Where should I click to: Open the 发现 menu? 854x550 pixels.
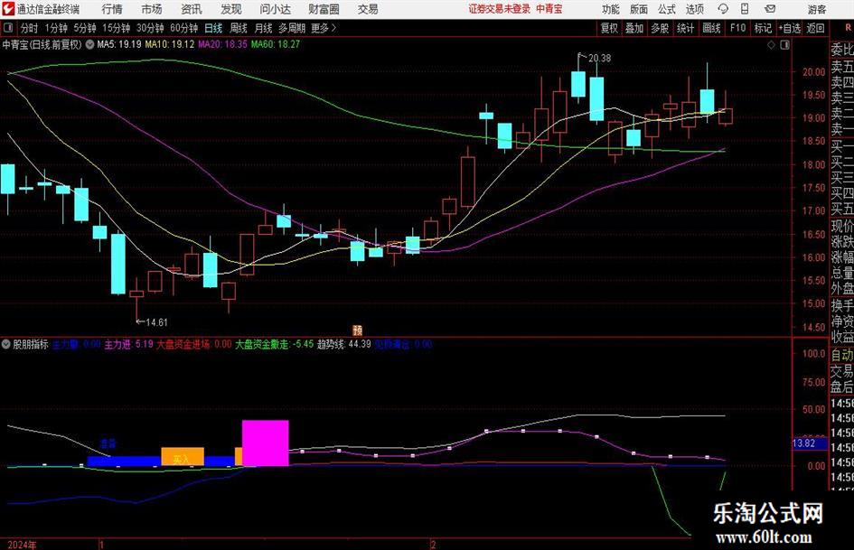click(x=231, y=9)
